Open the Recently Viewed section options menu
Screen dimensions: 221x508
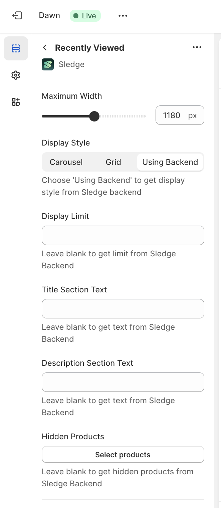coord(197,47)
